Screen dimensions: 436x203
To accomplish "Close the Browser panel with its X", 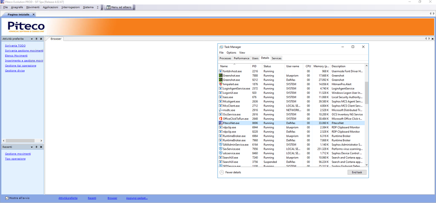I will coord(433,39).
